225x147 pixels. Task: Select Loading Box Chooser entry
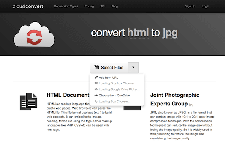(117, 101)
